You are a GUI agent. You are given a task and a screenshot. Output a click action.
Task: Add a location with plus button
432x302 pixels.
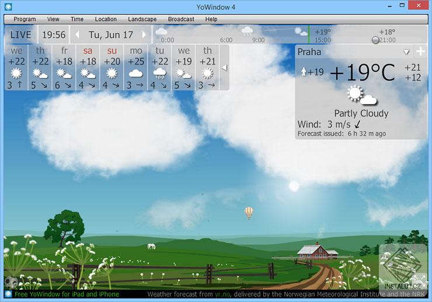click(x=420, y=51)
